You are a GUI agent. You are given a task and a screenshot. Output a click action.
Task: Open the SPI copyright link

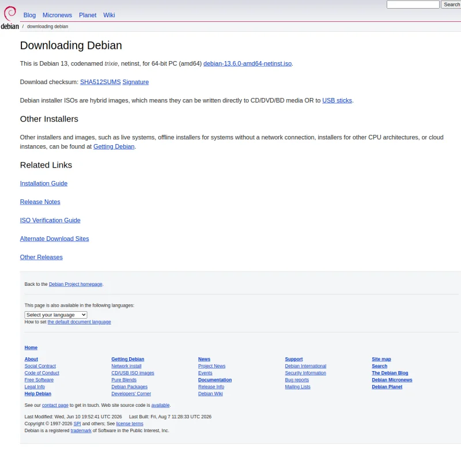click(77, 424)
